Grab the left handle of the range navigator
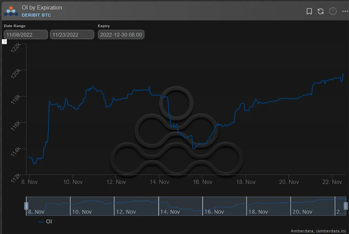 (26, 206)
